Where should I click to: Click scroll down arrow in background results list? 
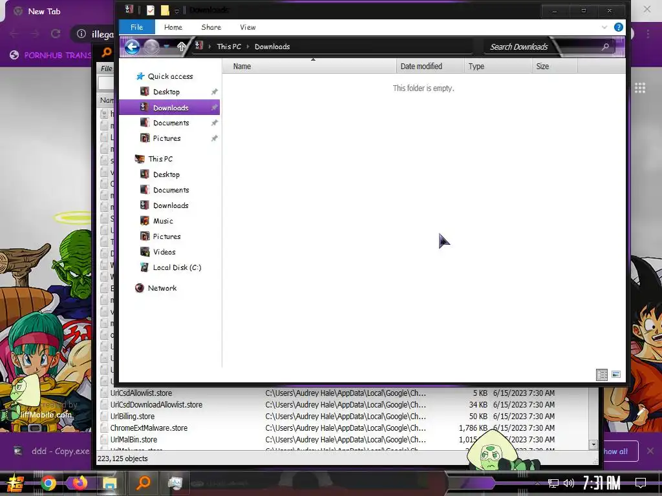pos(593,444)
